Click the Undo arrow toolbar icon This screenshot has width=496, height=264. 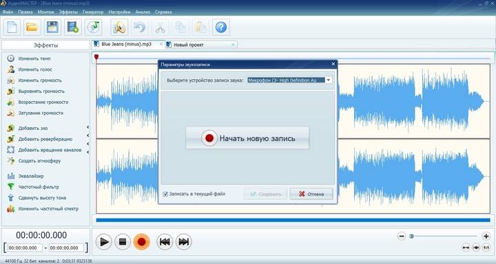139,27
